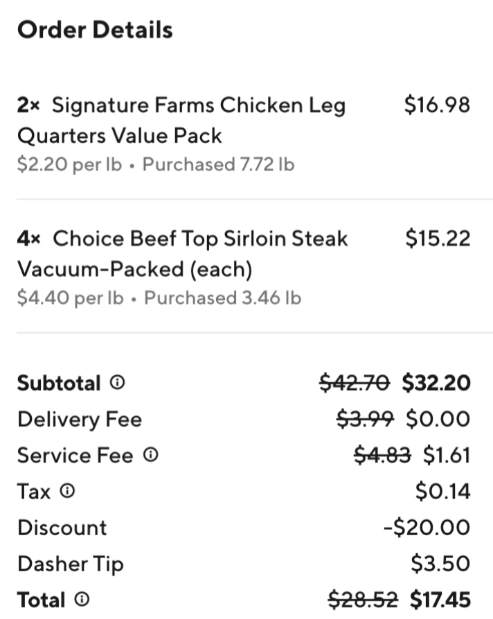The height and width of the screenshot is (619, 493).
Task: Open the Subtotal info icon
Action: 117,382
